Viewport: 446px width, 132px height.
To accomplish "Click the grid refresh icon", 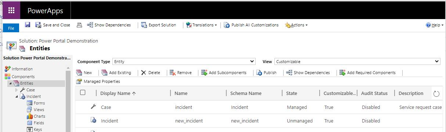I will pos(436,94).
